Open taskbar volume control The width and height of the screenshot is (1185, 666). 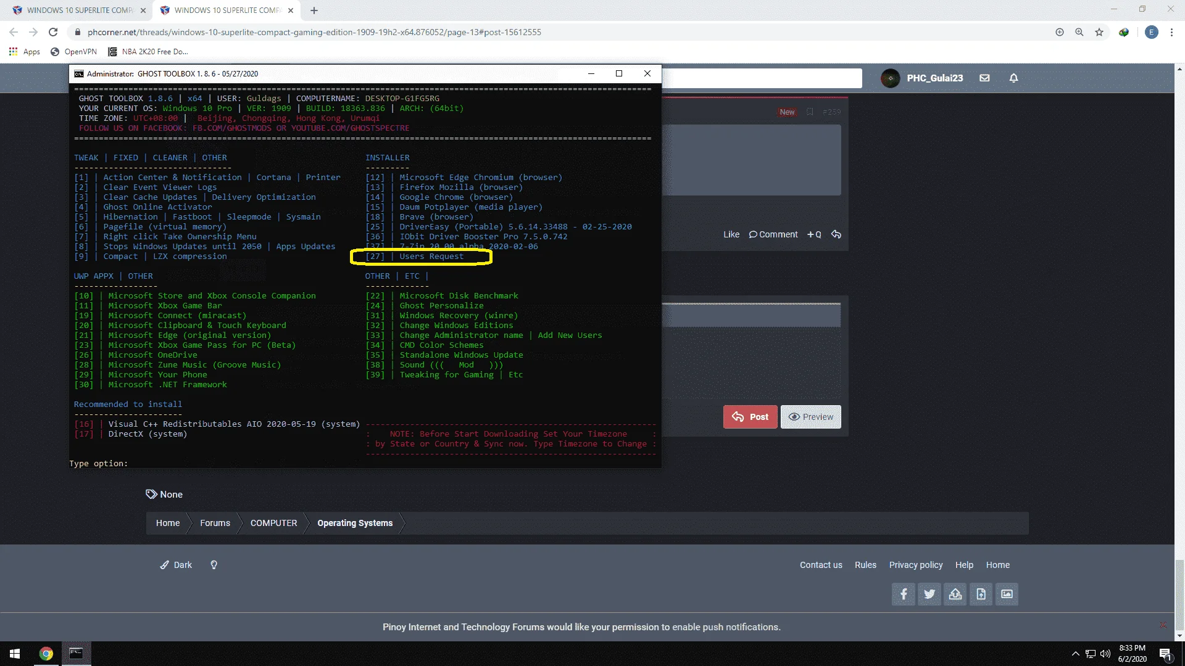1105,654
